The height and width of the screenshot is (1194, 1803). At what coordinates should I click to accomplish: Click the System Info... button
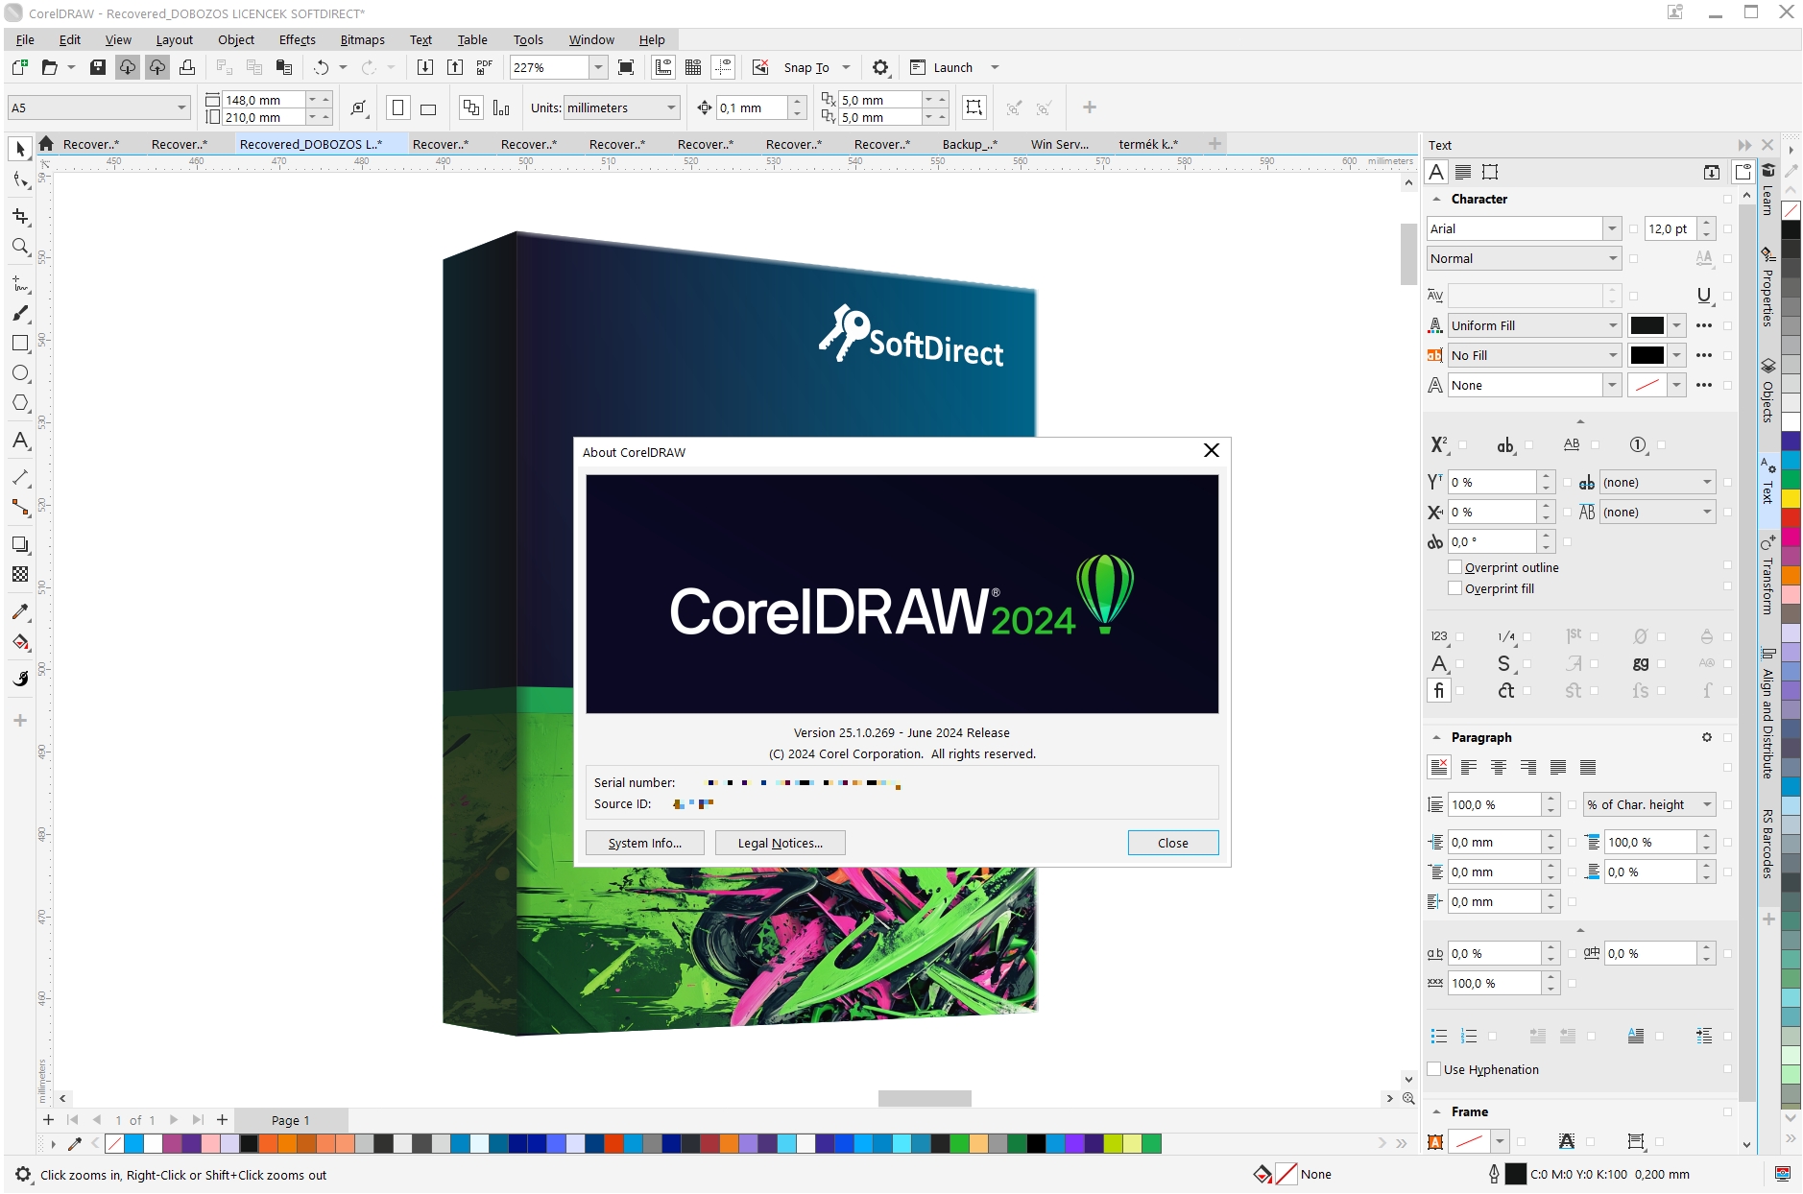click(644, 843)
